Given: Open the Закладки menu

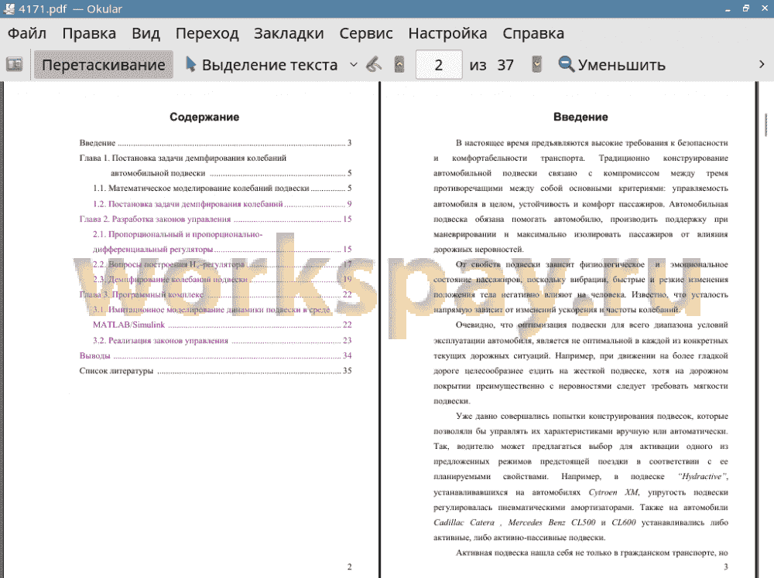Looking at the screenshot, I should click(x=289, y=33).
